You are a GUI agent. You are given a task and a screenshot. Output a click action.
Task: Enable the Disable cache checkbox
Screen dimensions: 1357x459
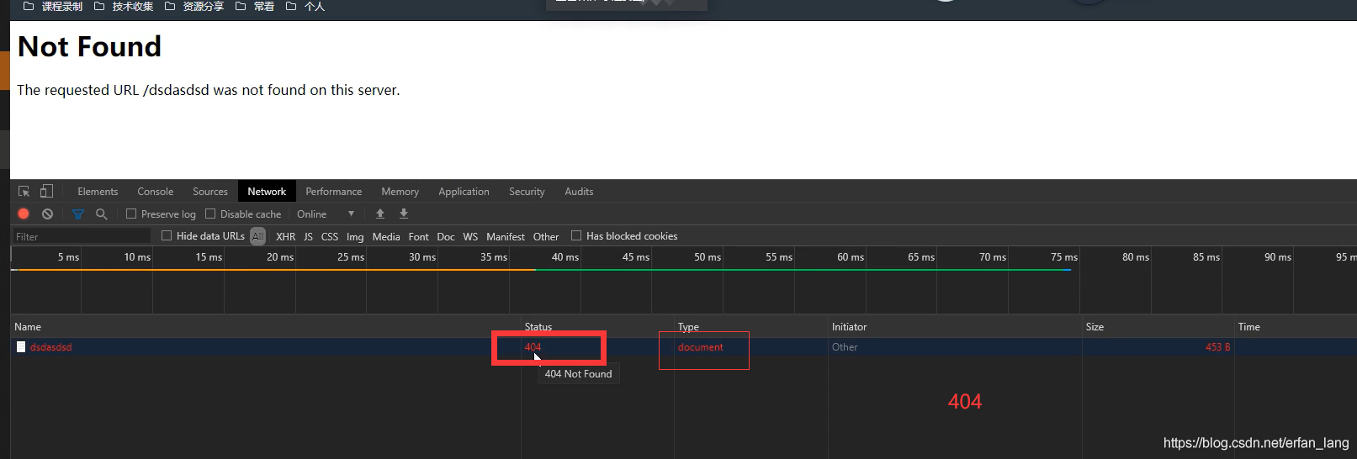tap(210, 214)
